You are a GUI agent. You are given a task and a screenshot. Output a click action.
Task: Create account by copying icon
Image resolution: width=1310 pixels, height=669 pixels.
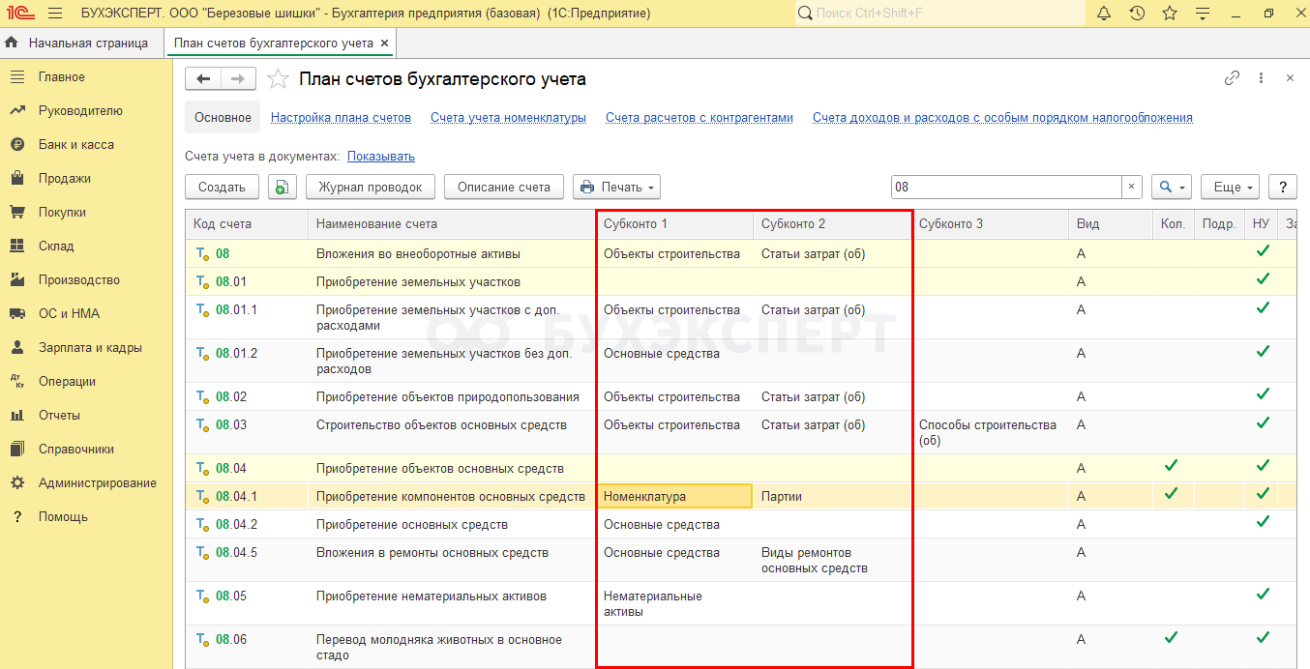(x=282, y=187)
